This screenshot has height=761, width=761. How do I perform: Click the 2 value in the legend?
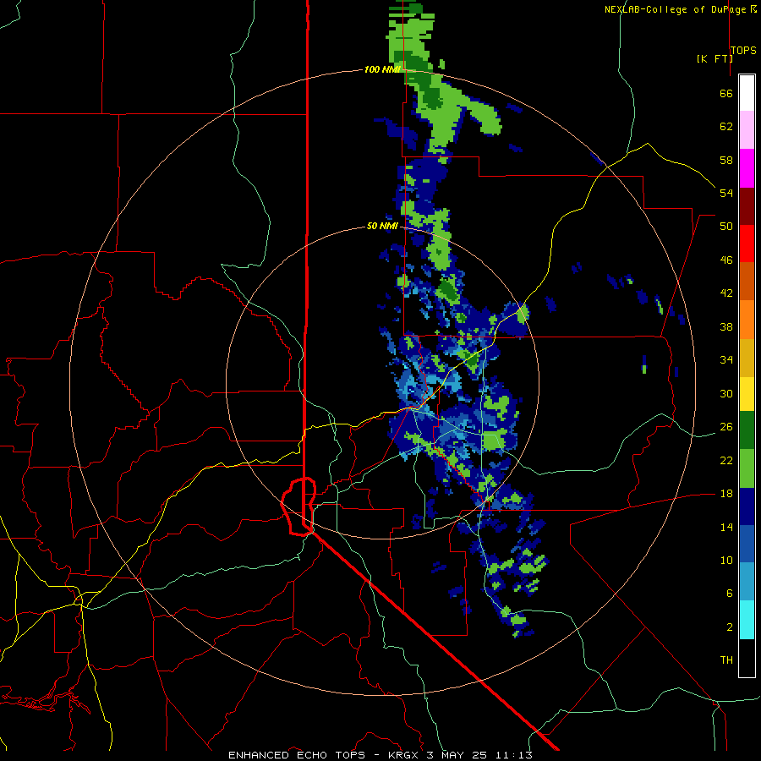tap(730, 627)
